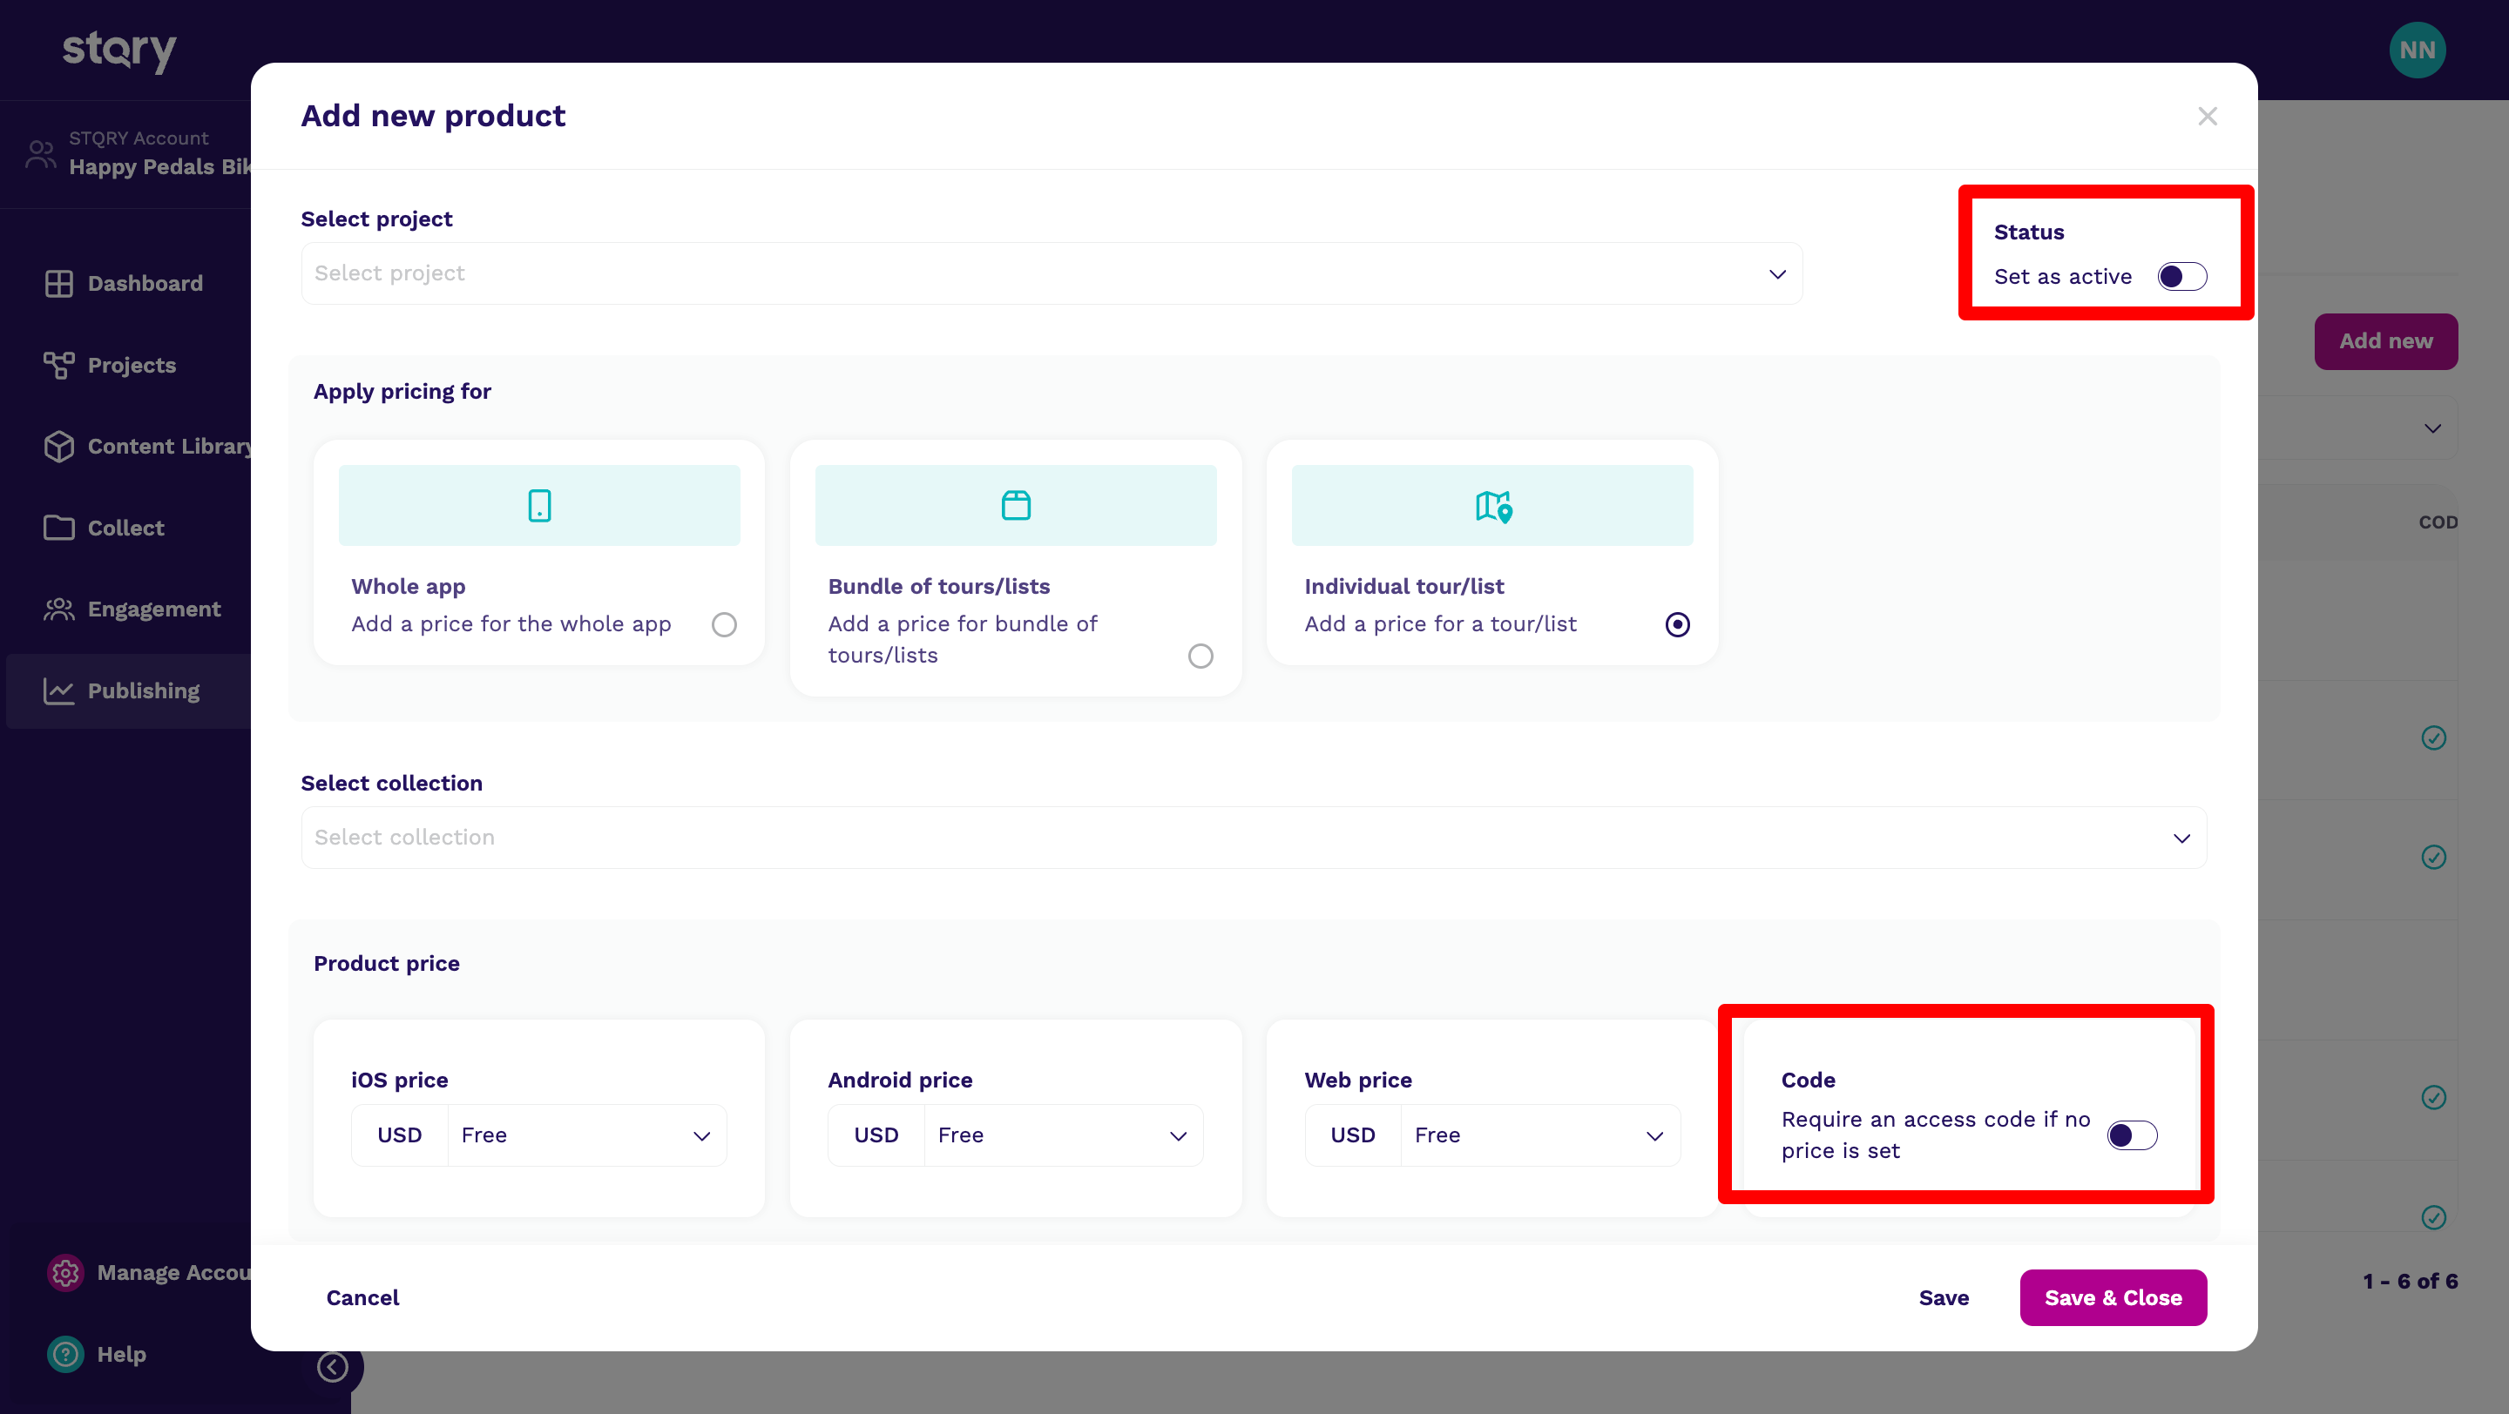Open the Android price Free dropdown
This screenshot has height=1414, width=2509.
point(1064,1135)
